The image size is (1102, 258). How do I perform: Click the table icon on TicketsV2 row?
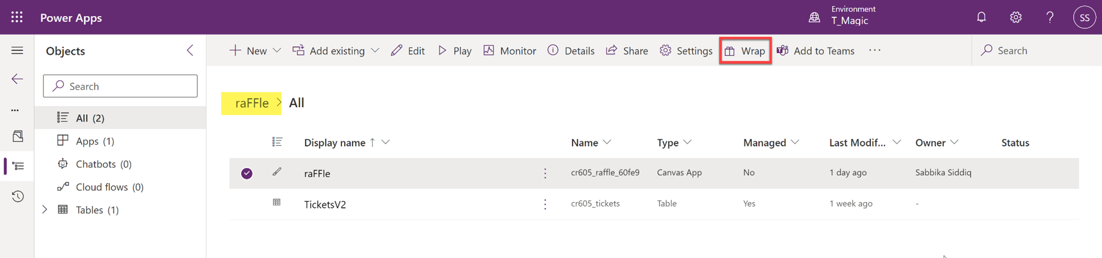click(277, 202)
